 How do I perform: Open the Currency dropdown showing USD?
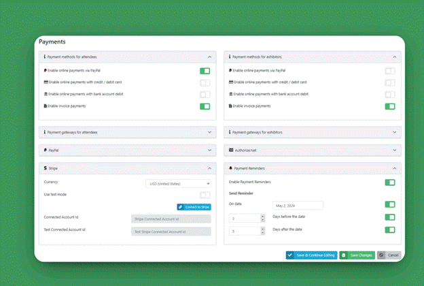click(x=178, y=183)
